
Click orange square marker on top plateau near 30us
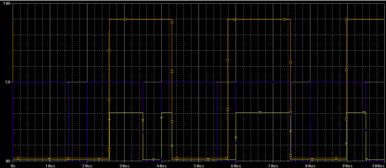(125, 19)
